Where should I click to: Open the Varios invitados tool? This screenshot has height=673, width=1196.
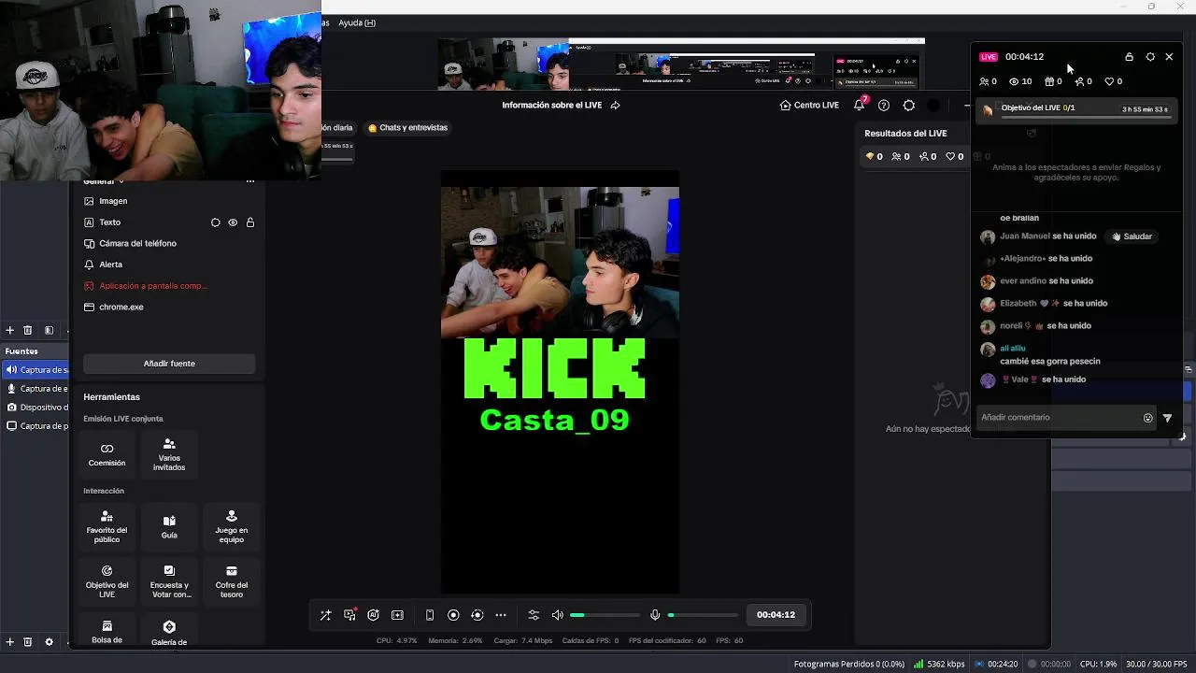169,454
